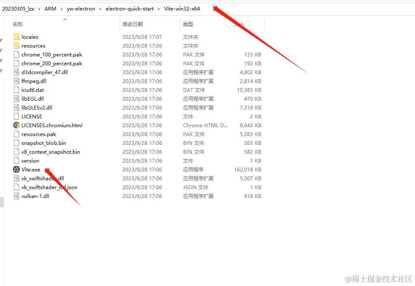This screenshot has height=286, width=415.
Task: Select the file name chrome_100_percent.pak
Action: [x=52, y=55]
